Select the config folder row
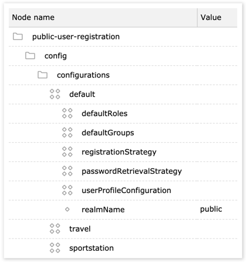This screenshot has width=246, height=262. coord(123,56)
